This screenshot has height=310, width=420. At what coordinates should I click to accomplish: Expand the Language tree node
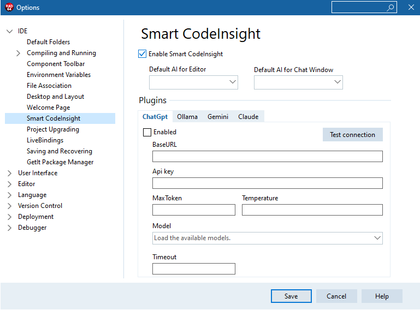coord(10,195)
